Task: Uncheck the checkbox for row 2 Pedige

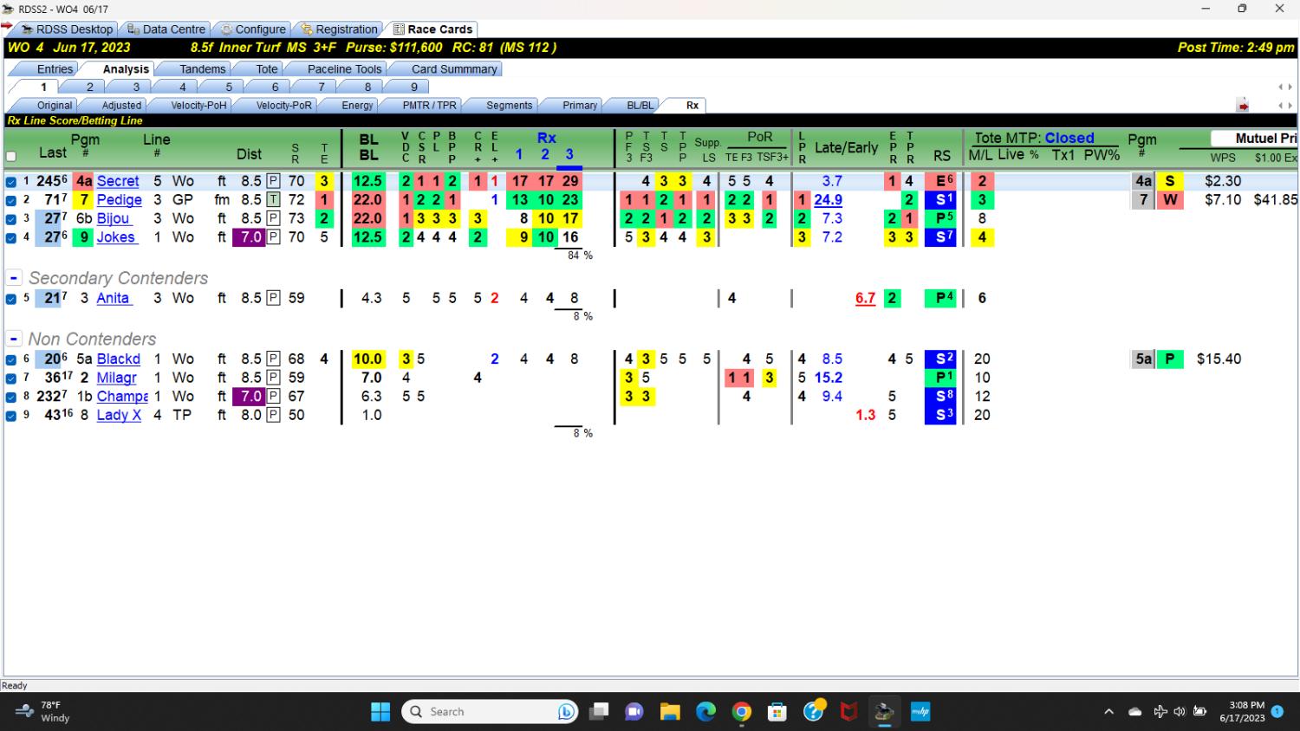Action: [11, 200]
